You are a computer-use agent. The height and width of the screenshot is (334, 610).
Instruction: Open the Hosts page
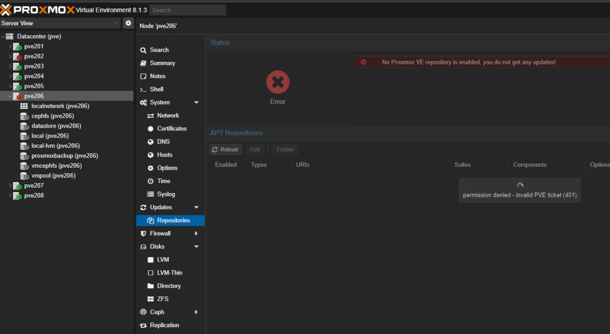tap(171, 155)
